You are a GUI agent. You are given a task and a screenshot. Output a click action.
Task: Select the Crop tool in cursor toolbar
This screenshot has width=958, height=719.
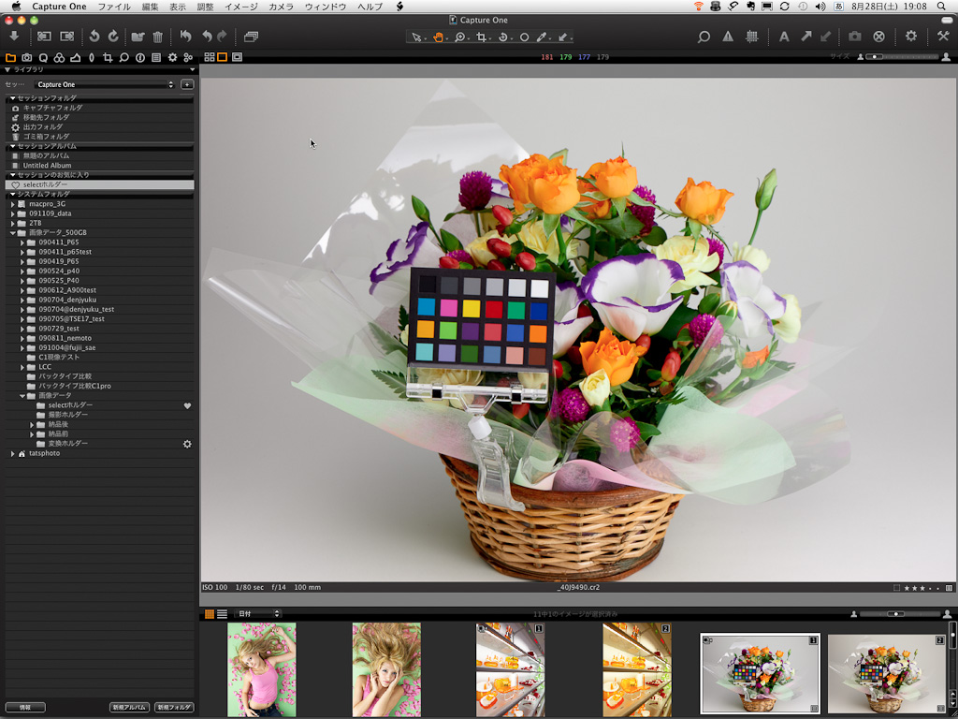[482, 37]
